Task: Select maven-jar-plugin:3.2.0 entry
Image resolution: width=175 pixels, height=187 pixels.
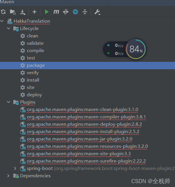Action: (80, 139)
